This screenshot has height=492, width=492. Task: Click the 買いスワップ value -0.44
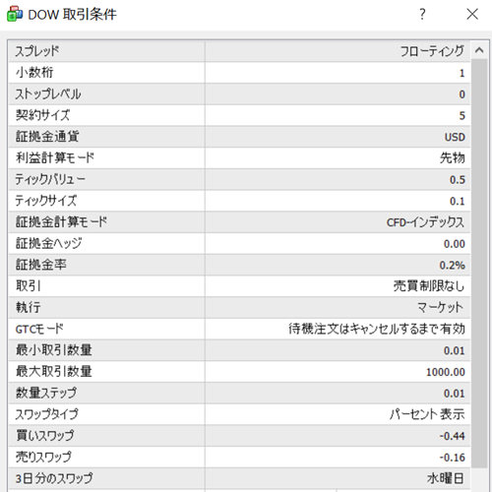[452, 436]
